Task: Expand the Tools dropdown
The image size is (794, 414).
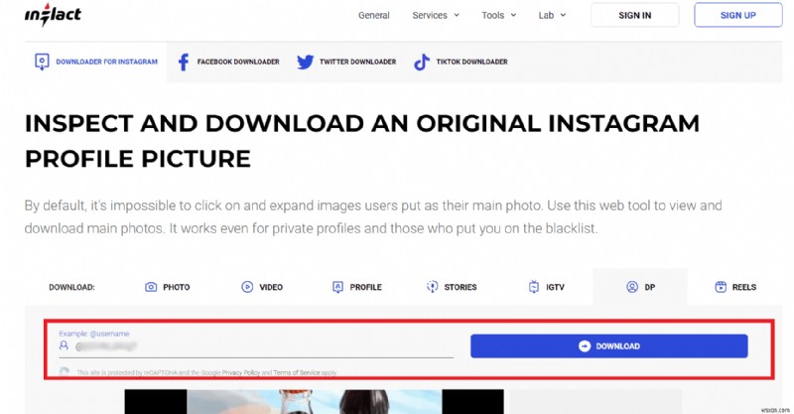Action: (x=499, y=15)
